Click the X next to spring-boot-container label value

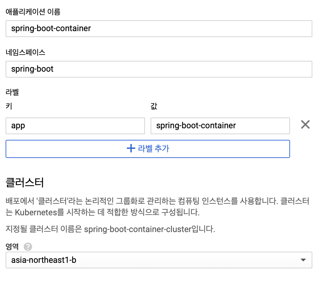coord(305,124)
